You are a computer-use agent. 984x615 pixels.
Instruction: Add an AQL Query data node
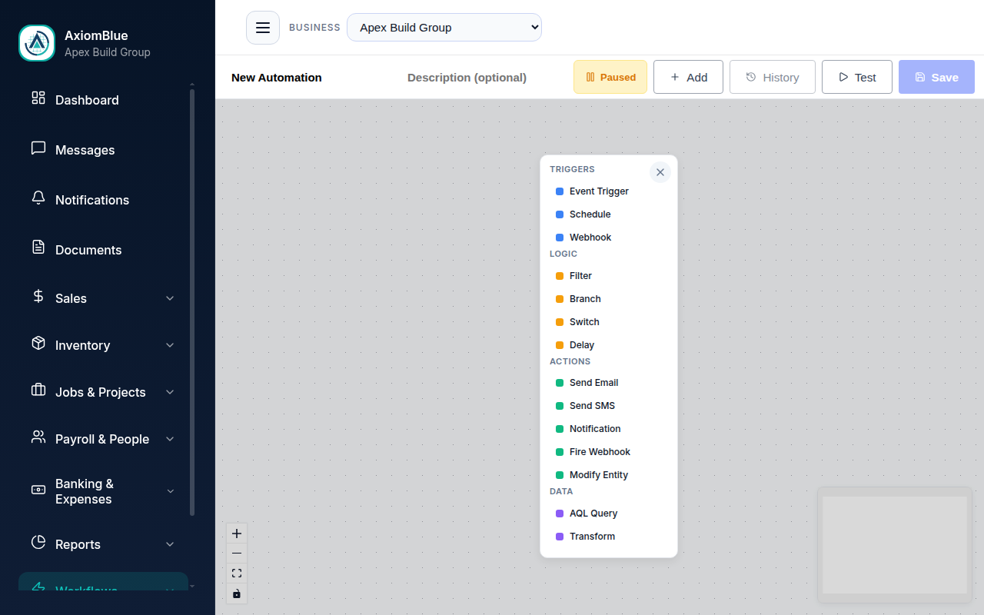609,514
